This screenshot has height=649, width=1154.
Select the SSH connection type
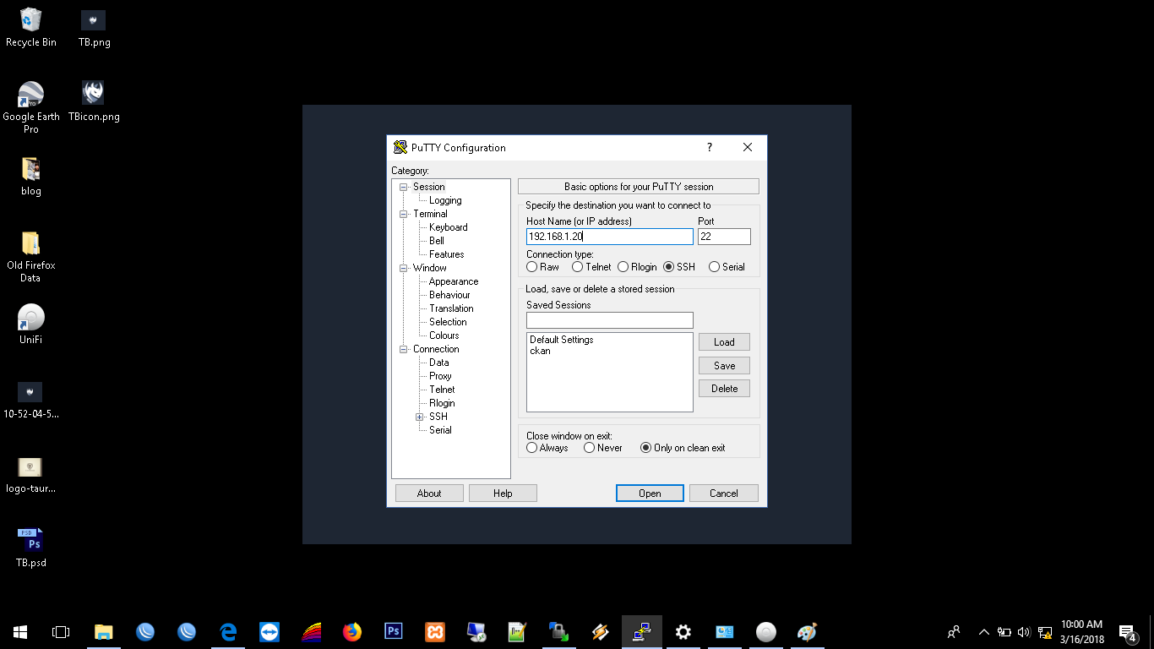coord(680,267)
